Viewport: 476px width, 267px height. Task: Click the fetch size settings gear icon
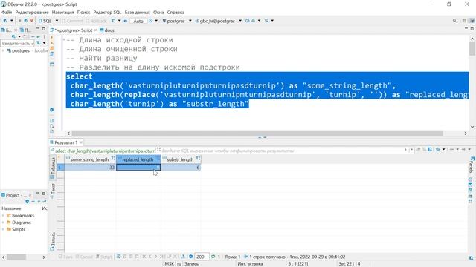190,257
